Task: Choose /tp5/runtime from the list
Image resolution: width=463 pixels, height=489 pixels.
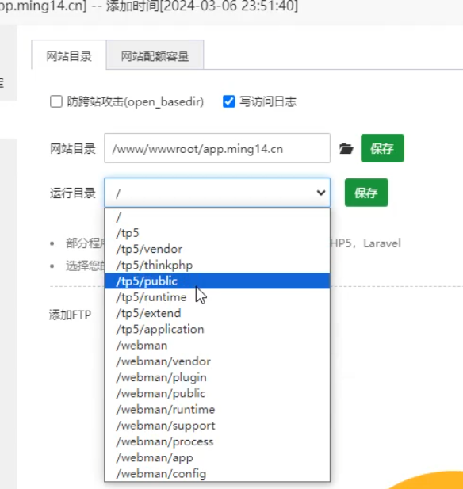Action: pyautogui.click(x=217, y=297)
